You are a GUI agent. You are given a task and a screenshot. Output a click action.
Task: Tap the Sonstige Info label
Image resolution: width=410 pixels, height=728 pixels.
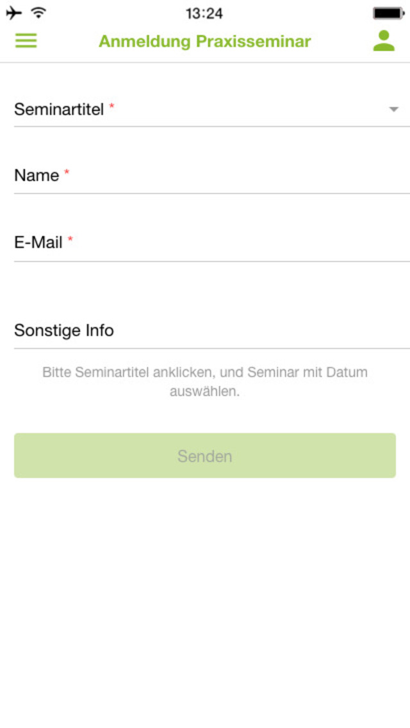pyautogui.click(x=64, y=331)
